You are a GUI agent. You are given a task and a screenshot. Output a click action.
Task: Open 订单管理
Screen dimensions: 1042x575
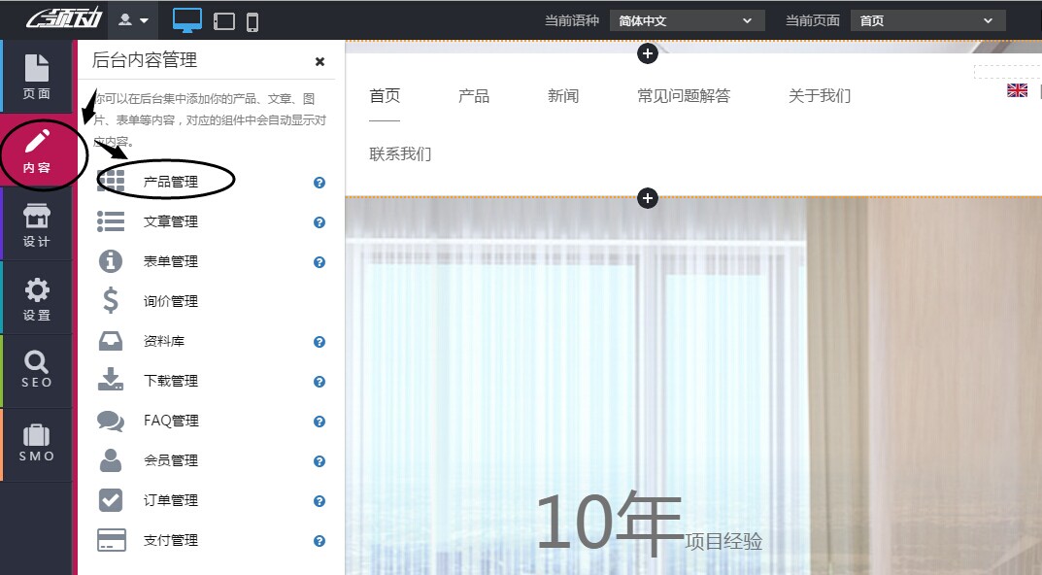click(x=172, y=500)
